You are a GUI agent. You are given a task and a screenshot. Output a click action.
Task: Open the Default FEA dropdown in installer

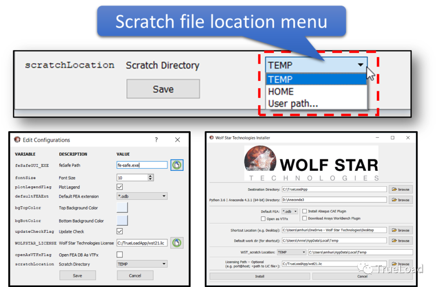(x=290, y=211)
